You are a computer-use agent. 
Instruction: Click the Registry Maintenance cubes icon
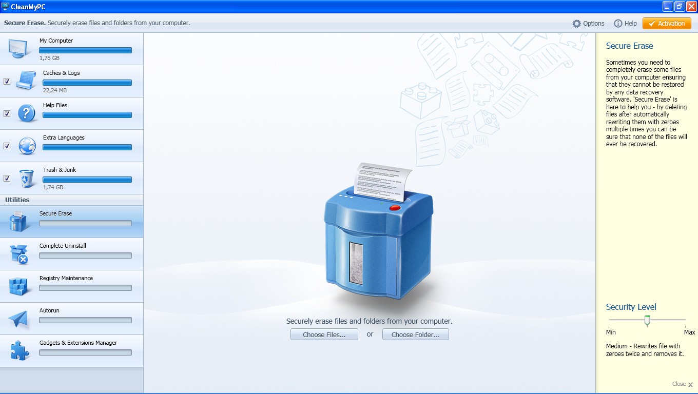(x=18, y=286)
